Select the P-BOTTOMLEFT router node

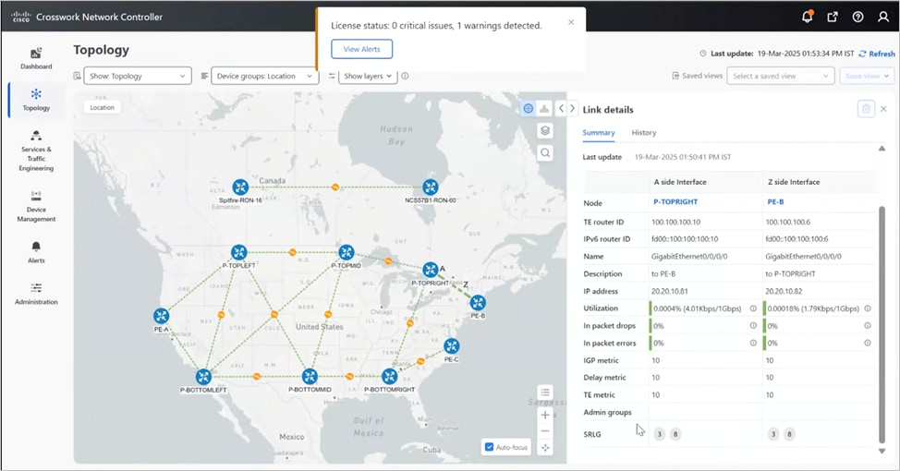tap(203, 377)
